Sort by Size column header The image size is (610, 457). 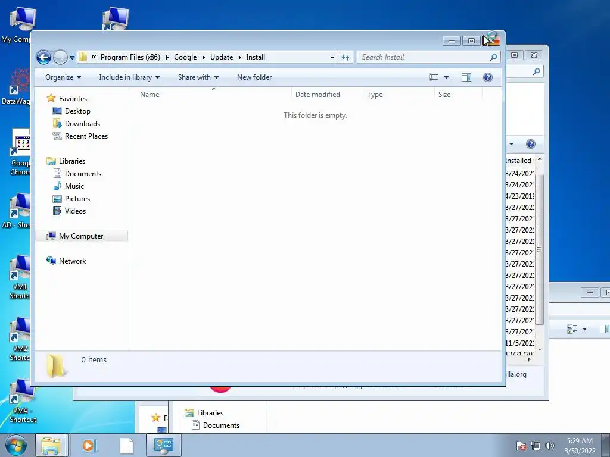click(458, 95)
